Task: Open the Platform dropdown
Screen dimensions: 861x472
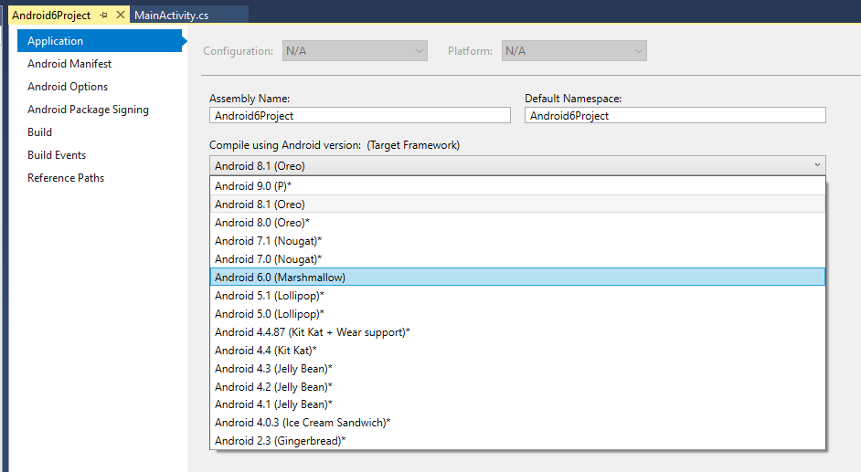Action: tap(574, 51)
